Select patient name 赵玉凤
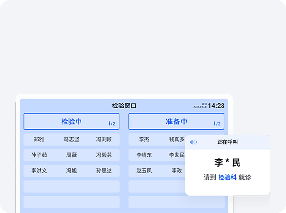 pos(144,171)
